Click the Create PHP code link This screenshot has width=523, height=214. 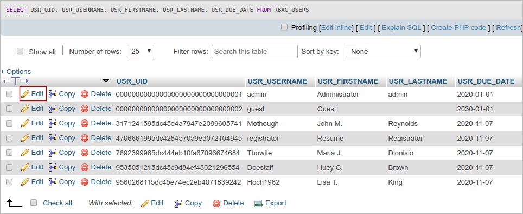(458, 28)
